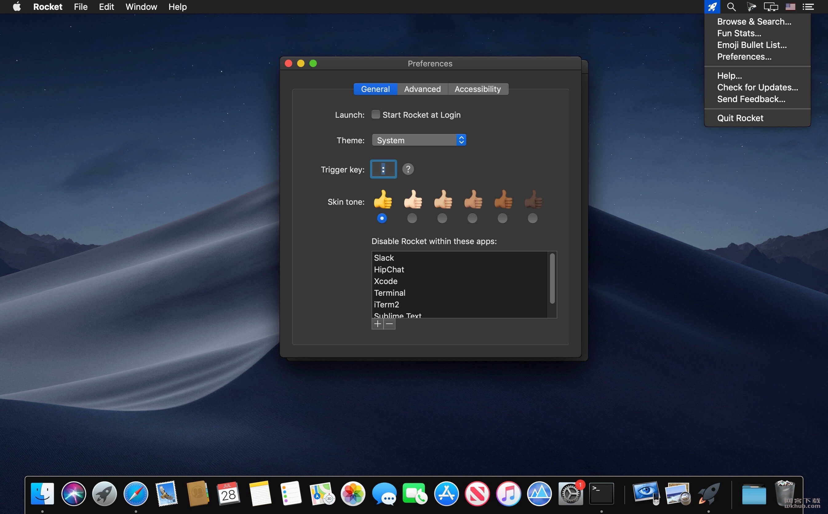
Task: Open FaceTime in the Dock
Action: click(415, 494)
